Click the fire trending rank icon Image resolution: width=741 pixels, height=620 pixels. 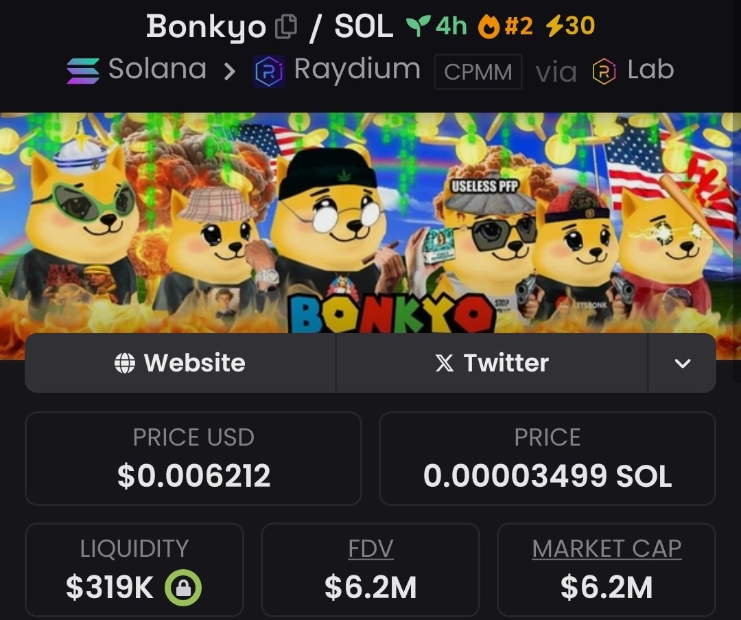(x=489, y=26)
